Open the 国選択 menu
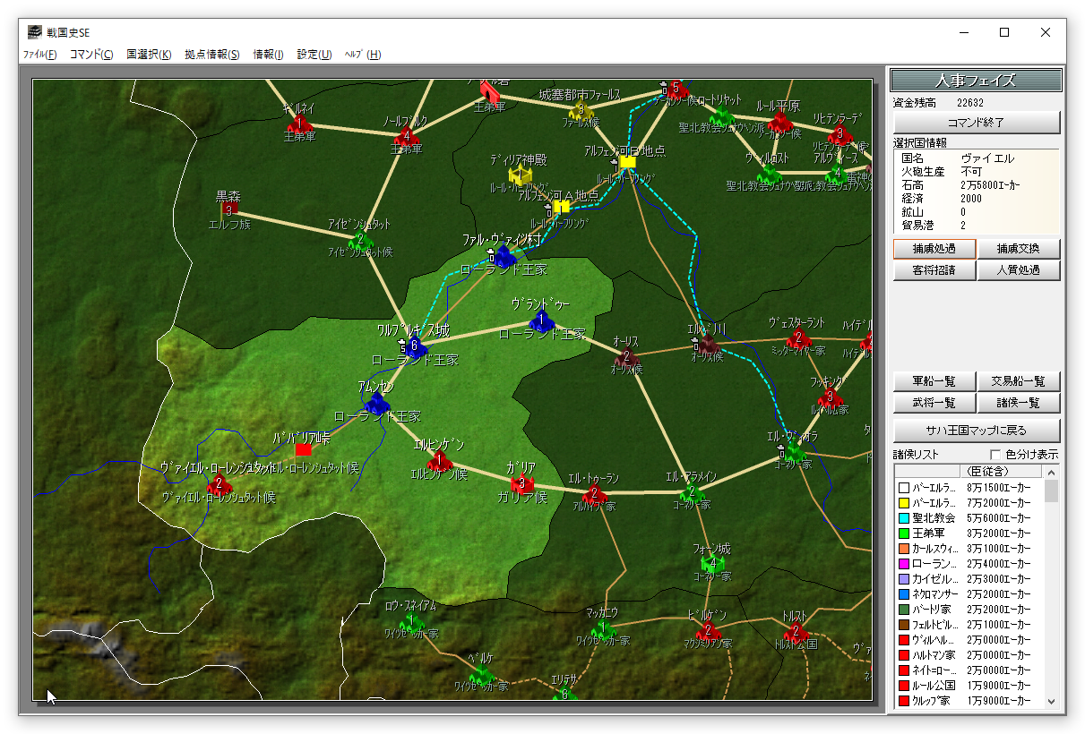The height and width of the screenshot is (734, 1085). (149, 55)
